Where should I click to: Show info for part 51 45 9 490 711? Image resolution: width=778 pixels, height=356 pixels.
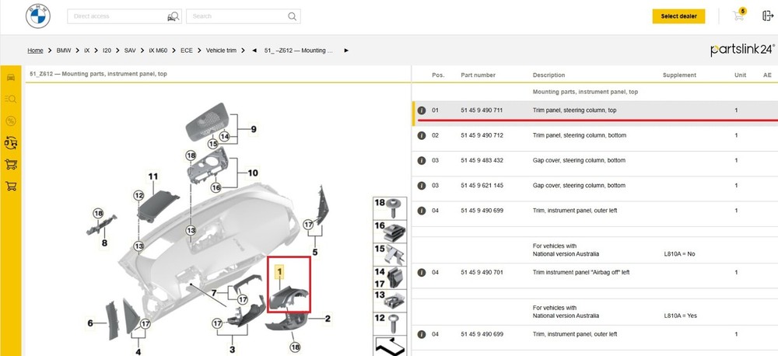point(422,110)
